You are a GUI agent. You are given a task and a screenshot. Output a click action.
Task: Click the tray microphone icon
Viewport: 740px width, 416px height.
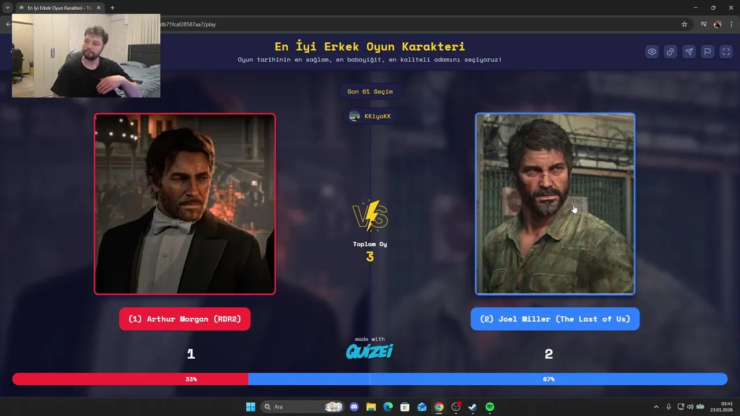pyautogui.click(x=668, y=407)
